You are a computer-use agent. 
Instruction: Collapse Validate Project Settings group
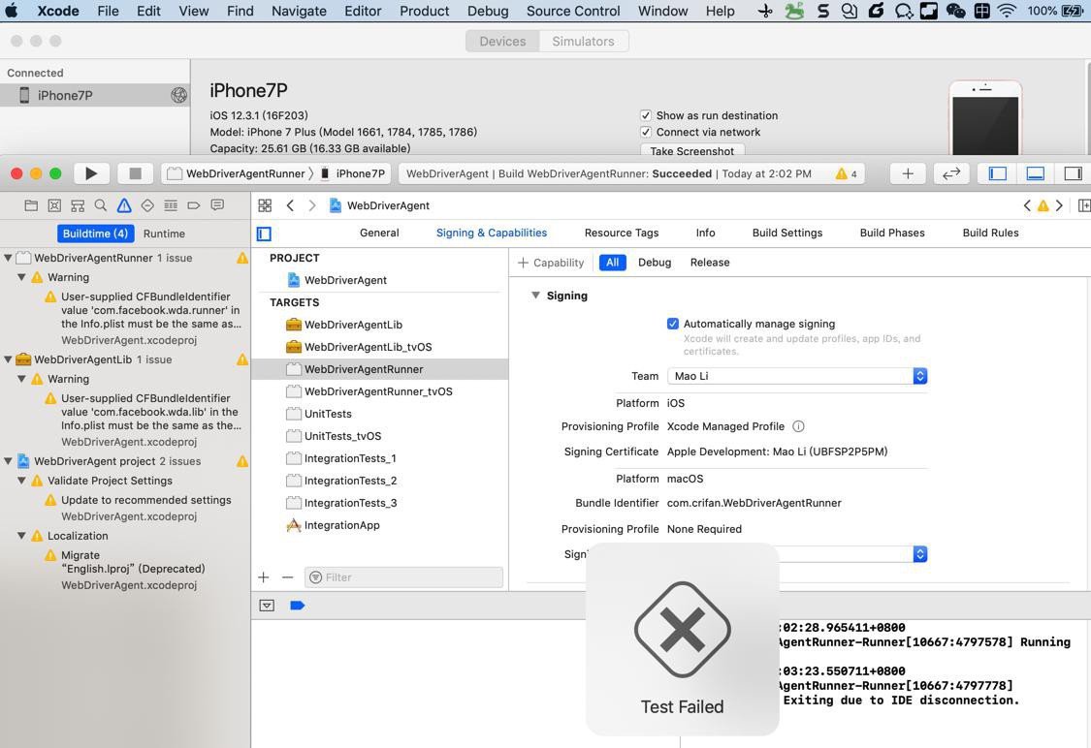point(21,481)
